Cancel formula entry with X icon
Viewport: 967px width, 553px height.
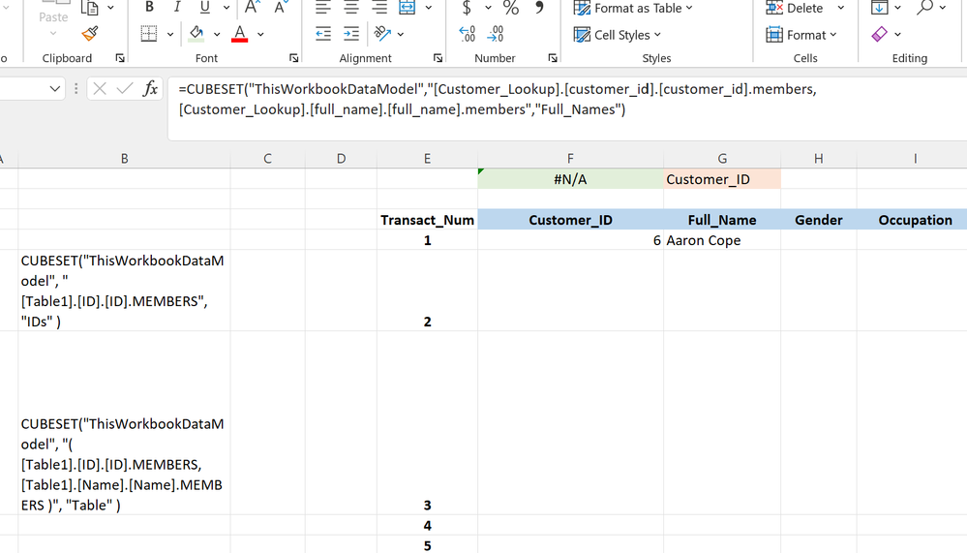100,89
